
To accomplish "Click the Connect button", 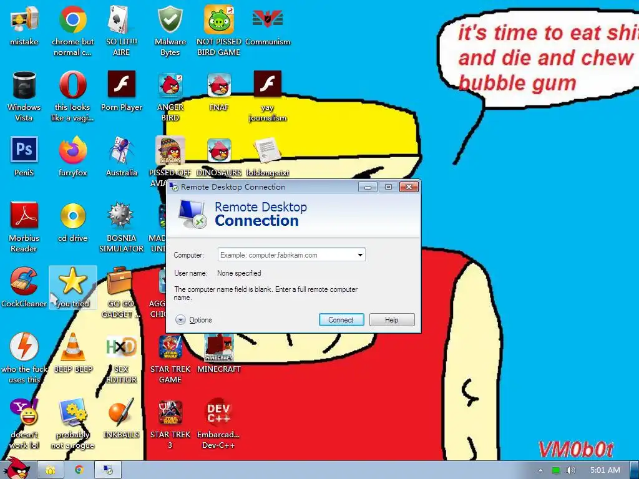I will [341, 320].
